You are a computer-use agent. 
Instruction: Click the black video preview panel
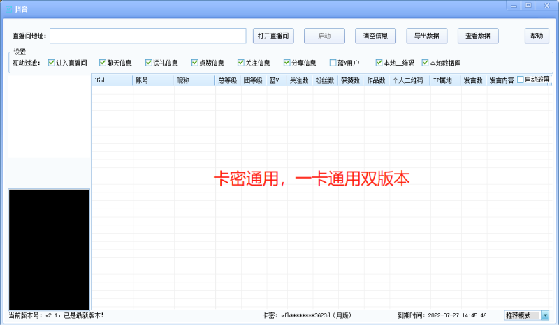coord(49,249)
